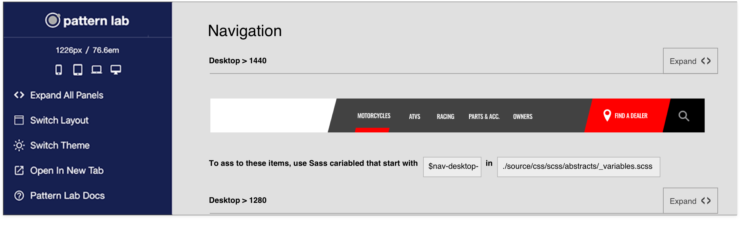Screen dimensions: 740x234
Task: Select the tablet viewport icon
Action: point(78,70)
